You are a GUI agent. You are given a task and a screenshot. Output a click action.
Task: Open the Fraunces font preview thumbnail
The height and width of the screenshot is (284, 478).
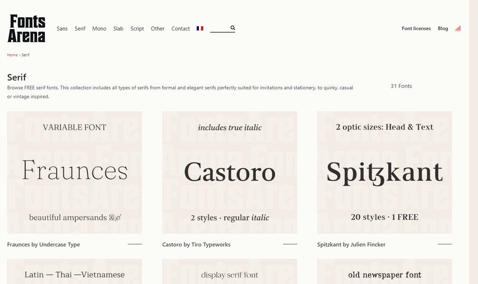click(x=75, y=172)
